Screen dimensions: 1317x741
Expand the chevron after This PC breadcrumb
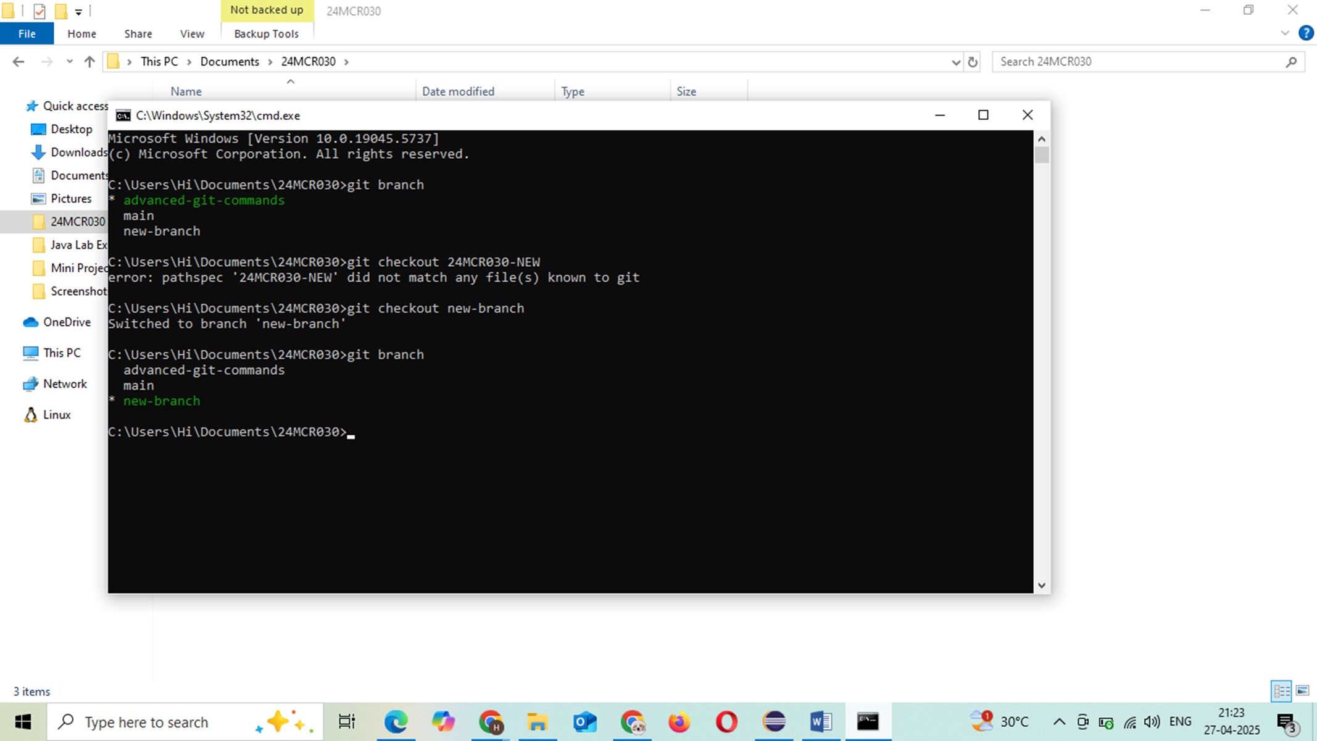pyautogui.click(x=188, y=62)
